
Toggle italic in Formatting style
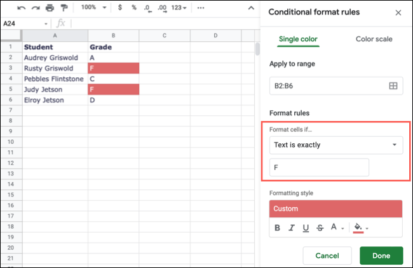tap(292, 228)
